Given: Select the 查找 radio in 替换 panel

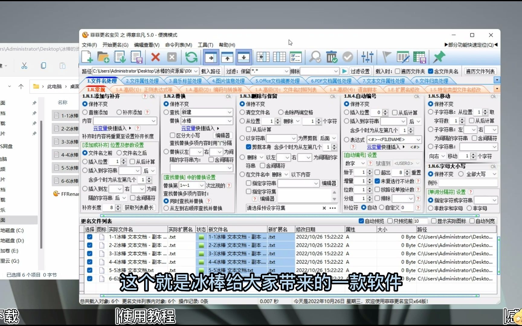Looking at the screenshot, I should click(166, 112).
